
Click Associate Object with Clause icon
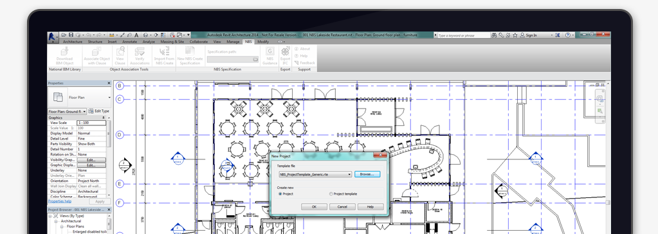pyautogui.click(x=97, y=51)
